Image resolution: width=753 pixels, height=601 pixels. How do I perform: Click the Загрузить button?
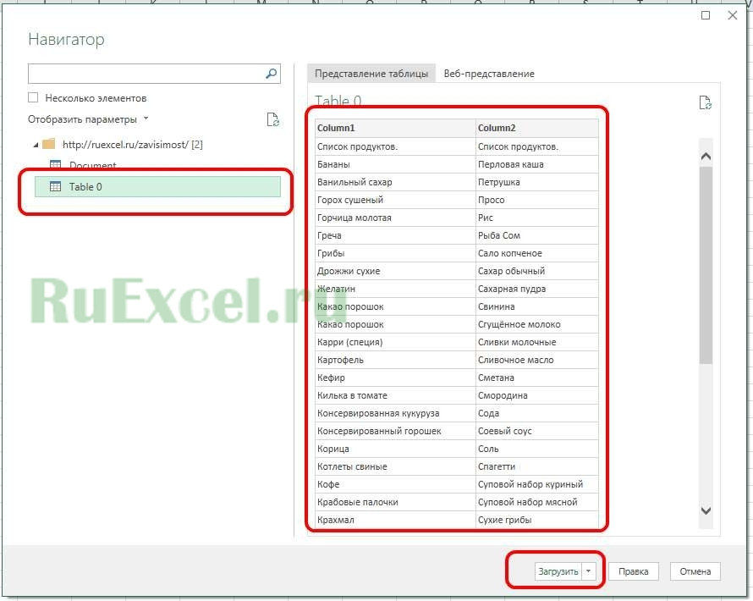[x=558, y=571]
